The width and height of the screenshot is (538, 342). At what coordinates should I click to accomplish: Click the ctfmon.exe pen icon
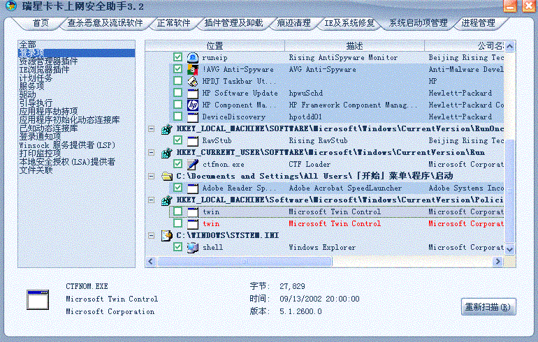coord(192,164)
